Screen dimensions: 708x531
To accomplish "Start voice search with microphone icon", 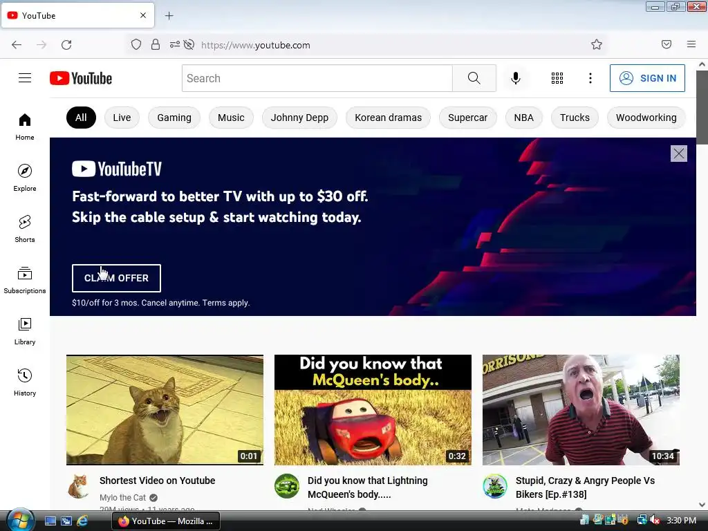I will [x=515, y=78].
